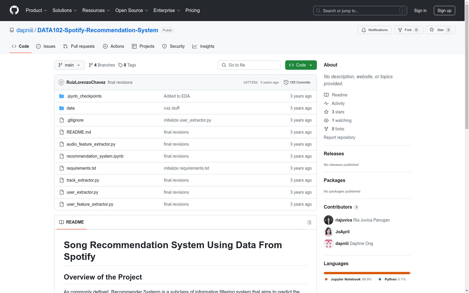
Task: Switch to the Insights tab
Action: [203, 46]
